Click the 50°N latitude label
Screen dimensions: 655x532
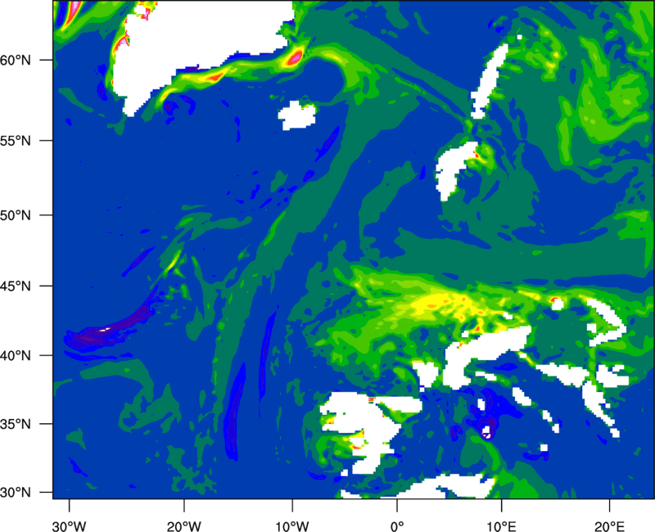(x=16, y=215)
